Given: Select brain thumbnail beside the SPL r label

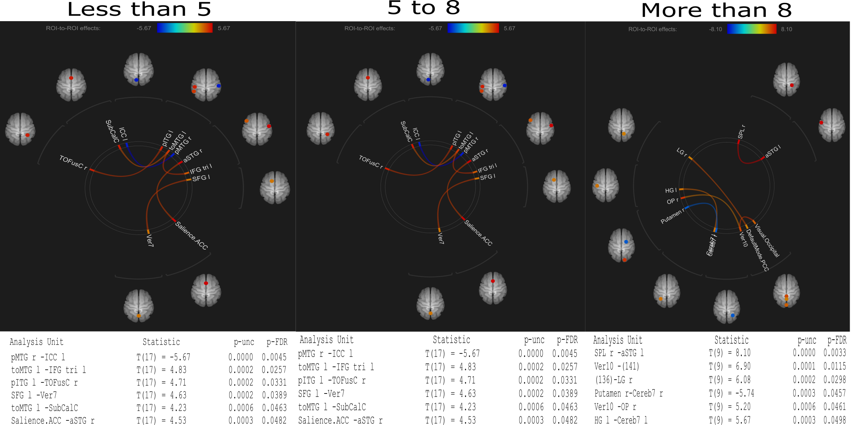Looking at the screenshot, I should coord(786,79).
